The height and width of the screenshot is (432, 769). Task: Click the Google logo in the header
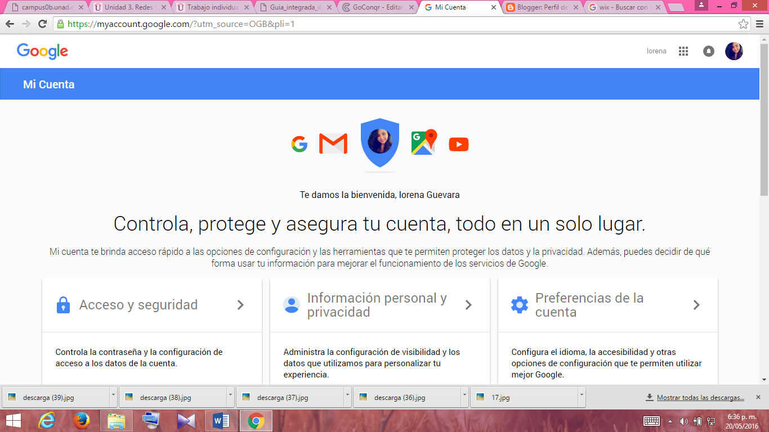point(43,51)
